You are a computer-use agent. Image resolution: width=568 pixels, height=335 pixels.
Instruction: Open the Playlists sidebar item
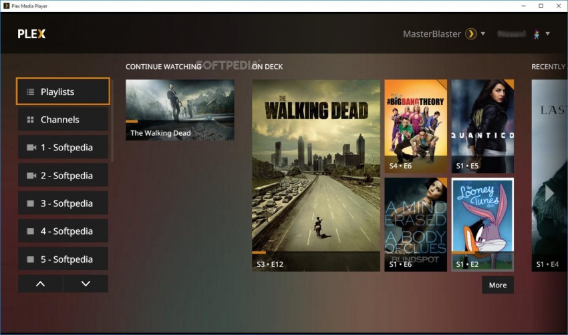click(x=63, y=92)
